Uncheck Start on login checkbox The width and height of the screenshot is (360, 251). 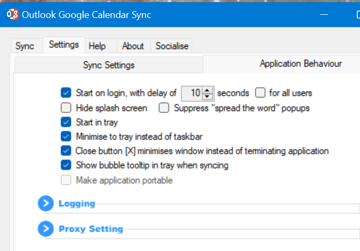(x=66, y=93)
